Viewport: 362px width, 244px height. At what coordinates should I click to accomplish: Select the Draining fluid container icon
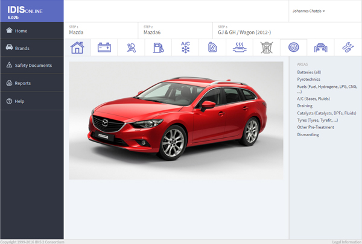click(212, 48)
